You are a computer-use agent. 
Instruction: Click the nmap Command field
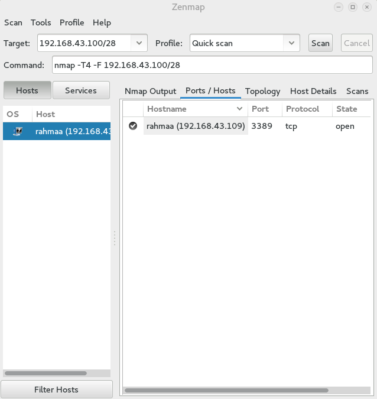pyautogui.click(x=212, y=65)
